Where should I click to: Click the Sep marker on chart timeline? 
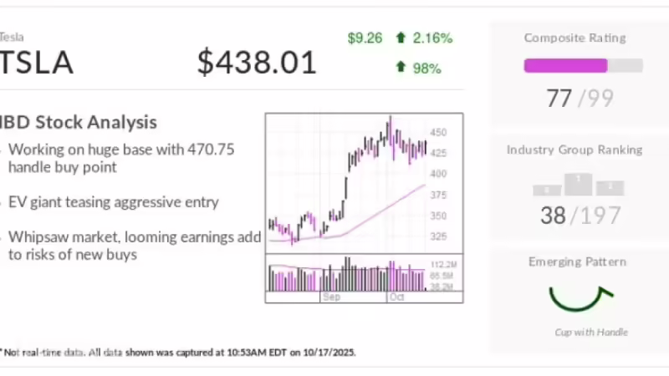pyautogui.click(x=331, y=297)
